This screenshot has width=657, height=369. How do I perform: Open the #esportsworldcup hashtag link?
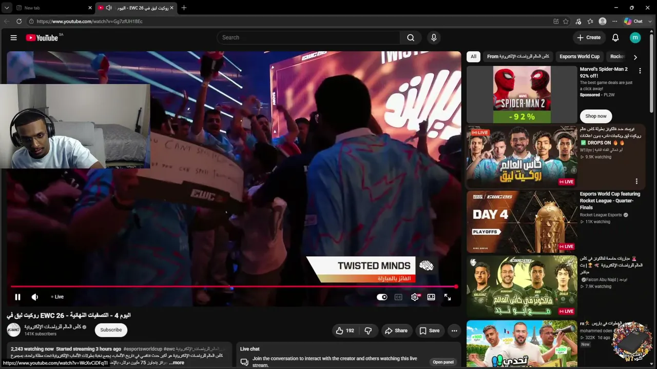click(143, 349)
